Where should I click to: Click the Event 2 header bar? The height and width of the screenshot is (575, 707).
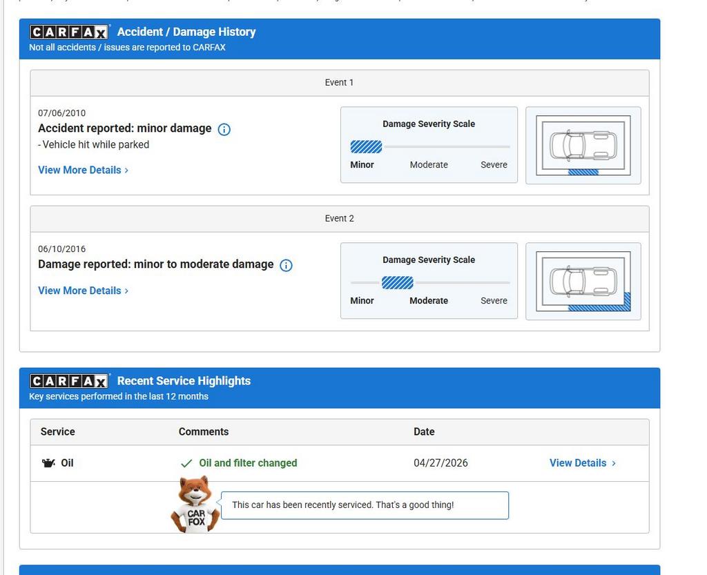(340, 219)
